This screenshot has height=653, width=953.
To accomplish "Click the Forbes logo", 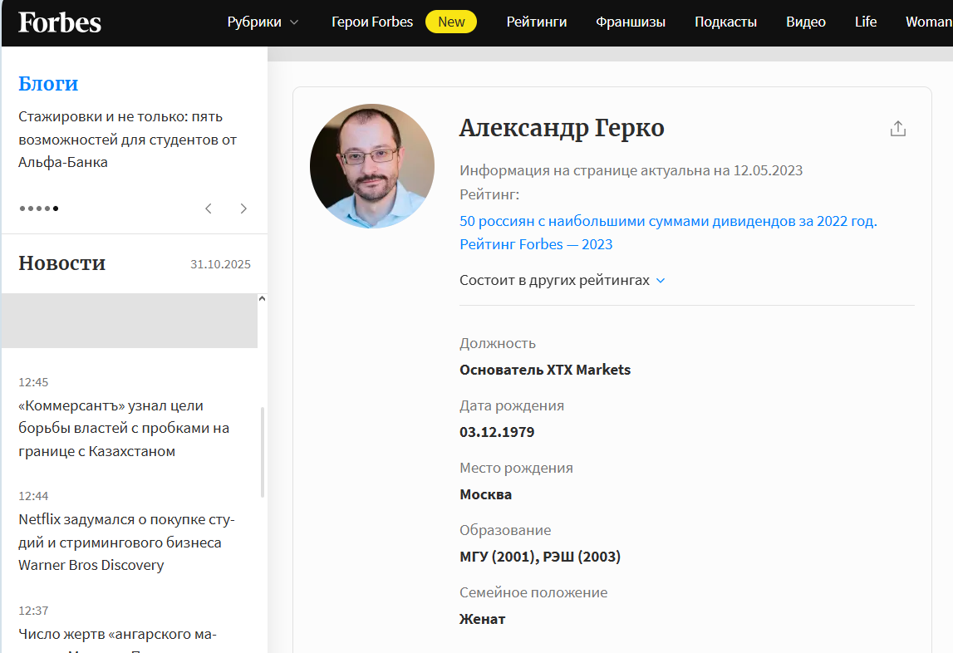I will click(59, 22).
